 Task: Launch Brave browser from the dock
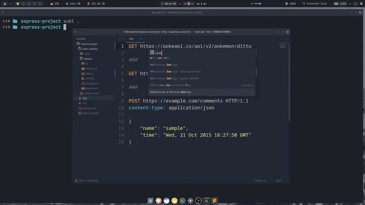(x=159, y=200)
